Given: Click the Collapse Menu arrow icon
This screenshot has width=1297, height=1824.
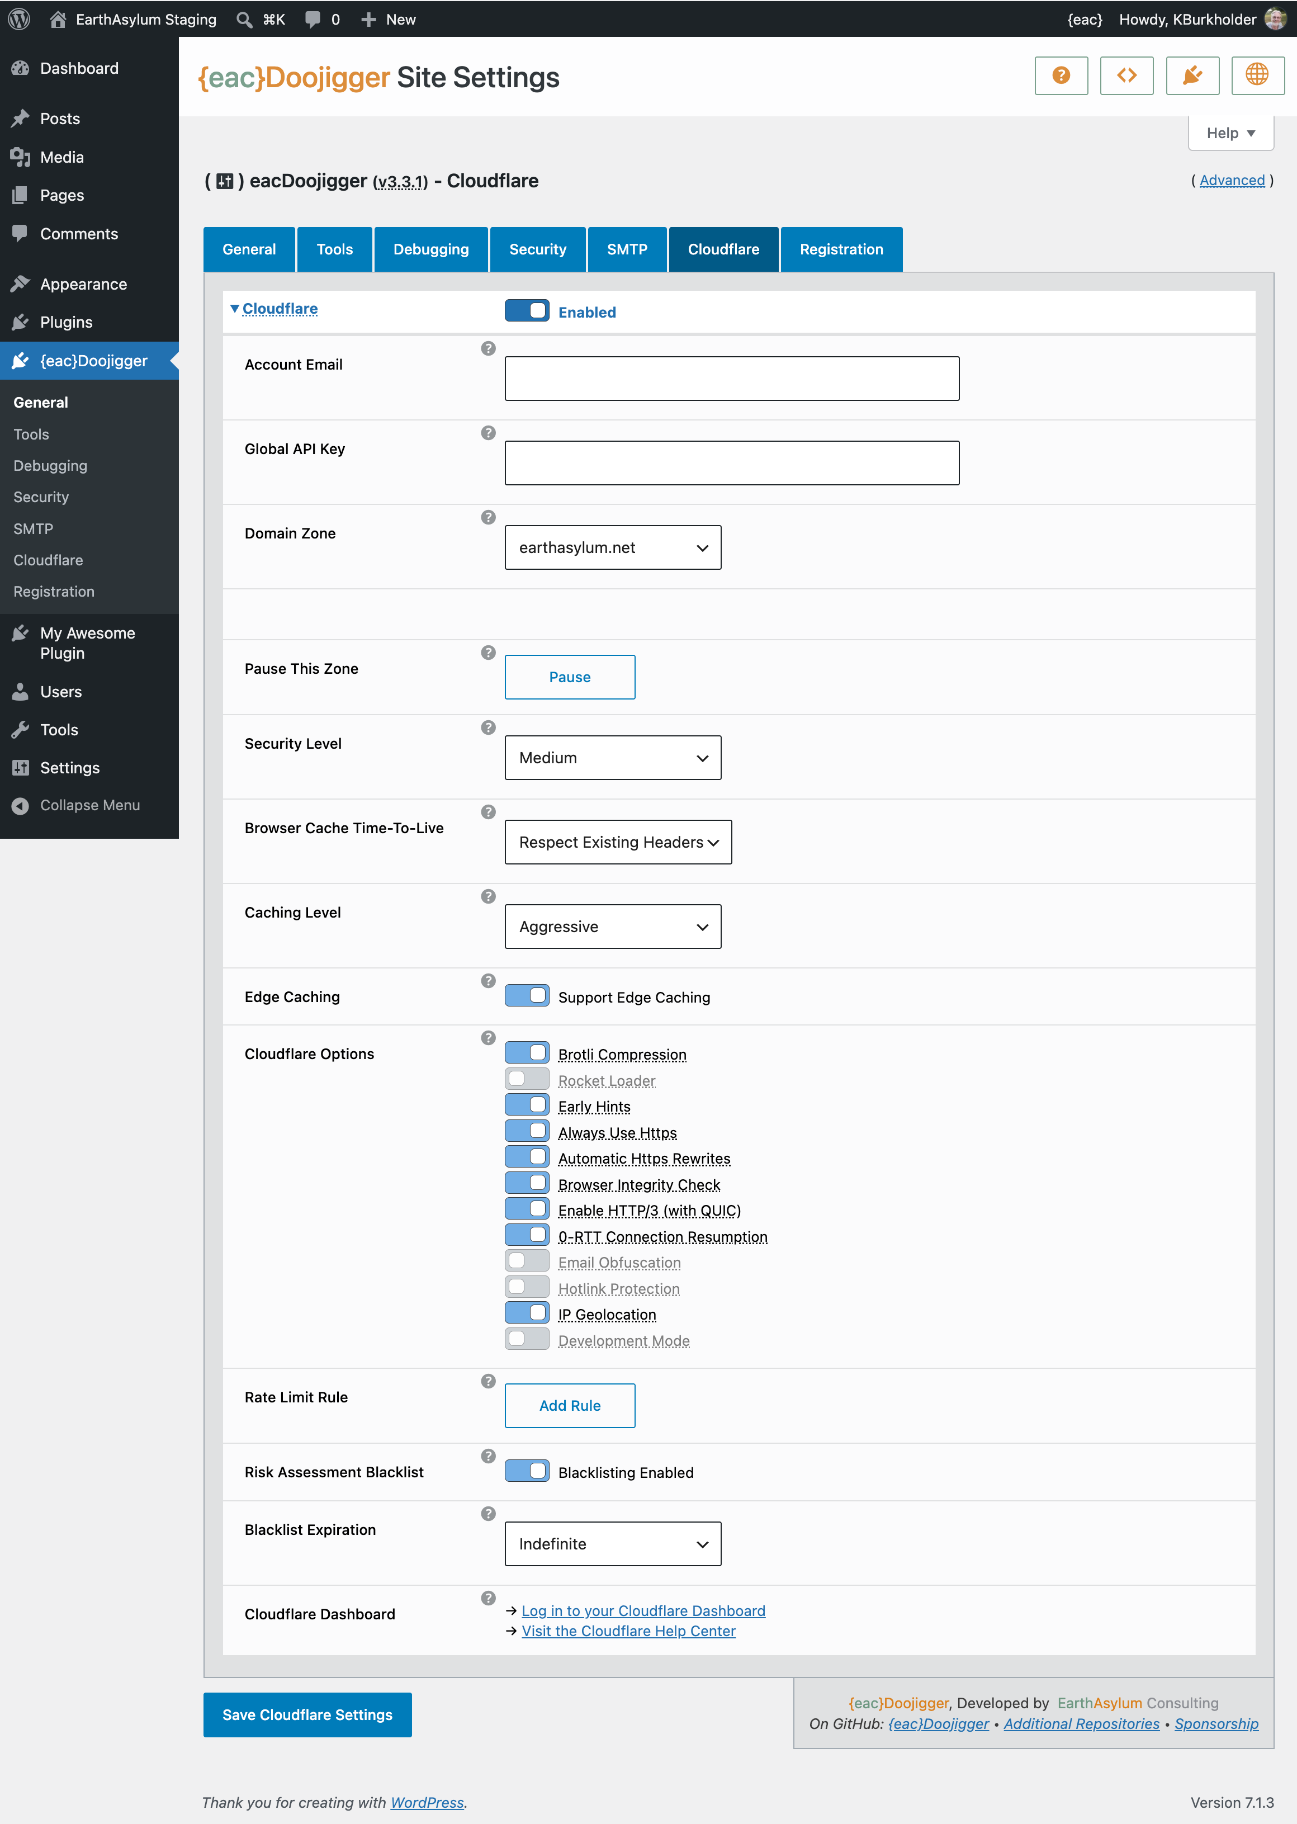Looking at the screenshot, I should (x=21, y=806).
